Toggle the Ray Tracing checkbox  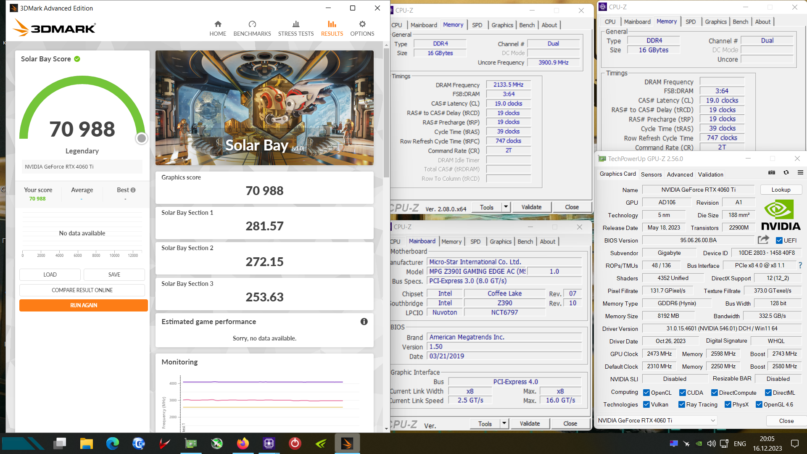(x=682, y=404)
